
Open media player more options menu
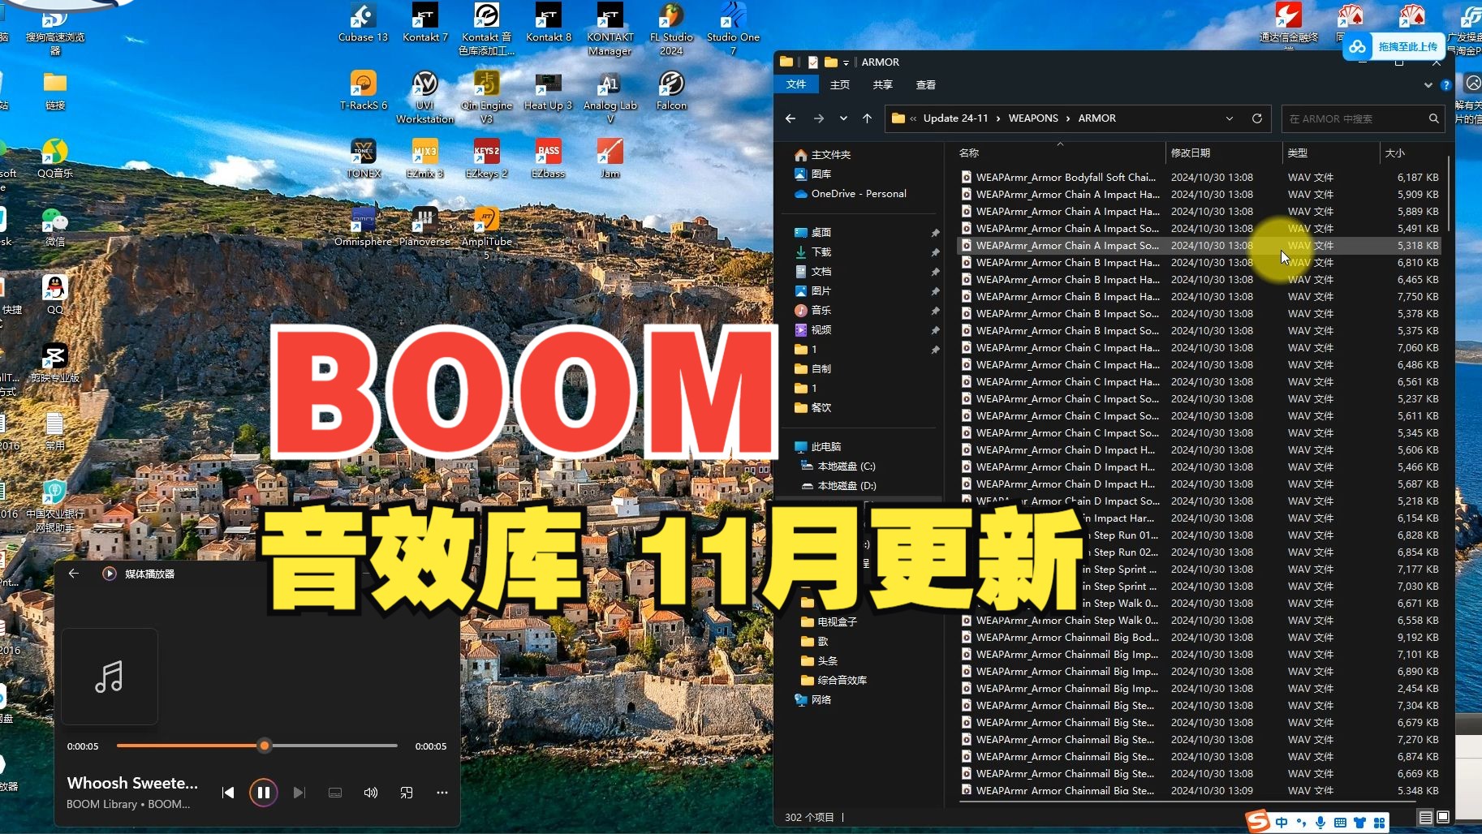(442, 793)
